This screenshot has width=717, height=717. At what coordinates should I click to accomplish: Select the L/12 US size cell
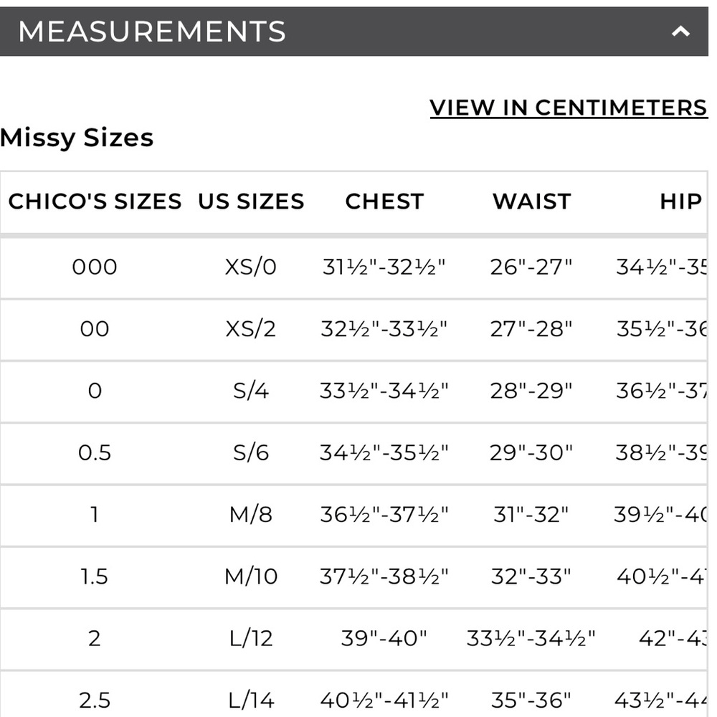pyautogui.click(x=251, y=637)
